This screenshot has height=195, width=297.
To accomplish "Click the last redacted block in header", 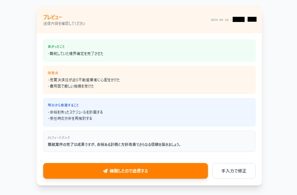I will click(x=252, y=19).
